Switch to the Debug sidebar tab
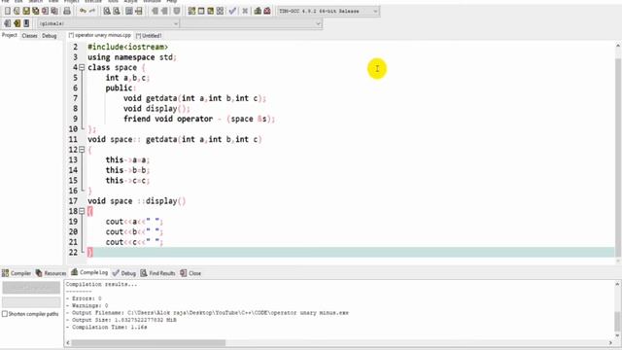 point(50,36)
